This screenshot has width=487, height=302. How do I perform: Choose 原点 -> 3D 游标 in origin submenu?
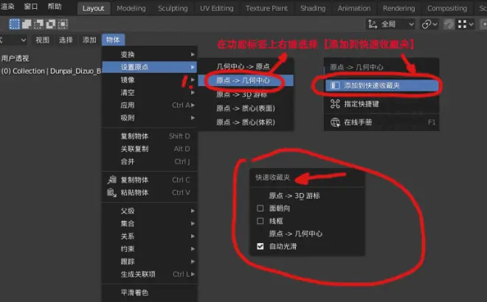pyautogui.click(x=246, y=94)
